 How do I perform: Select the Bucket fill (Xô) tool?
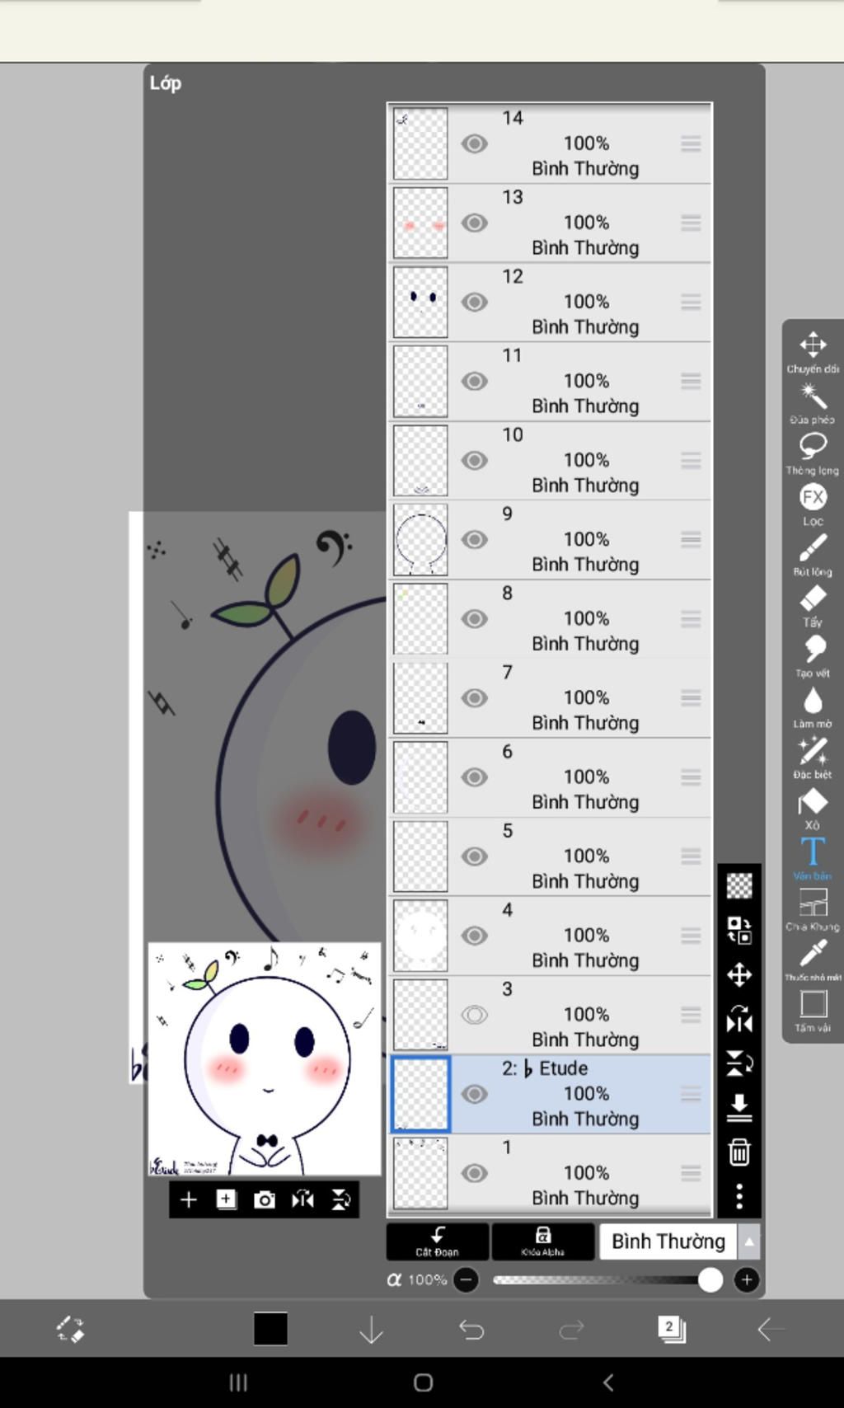[x=813, y=808]
